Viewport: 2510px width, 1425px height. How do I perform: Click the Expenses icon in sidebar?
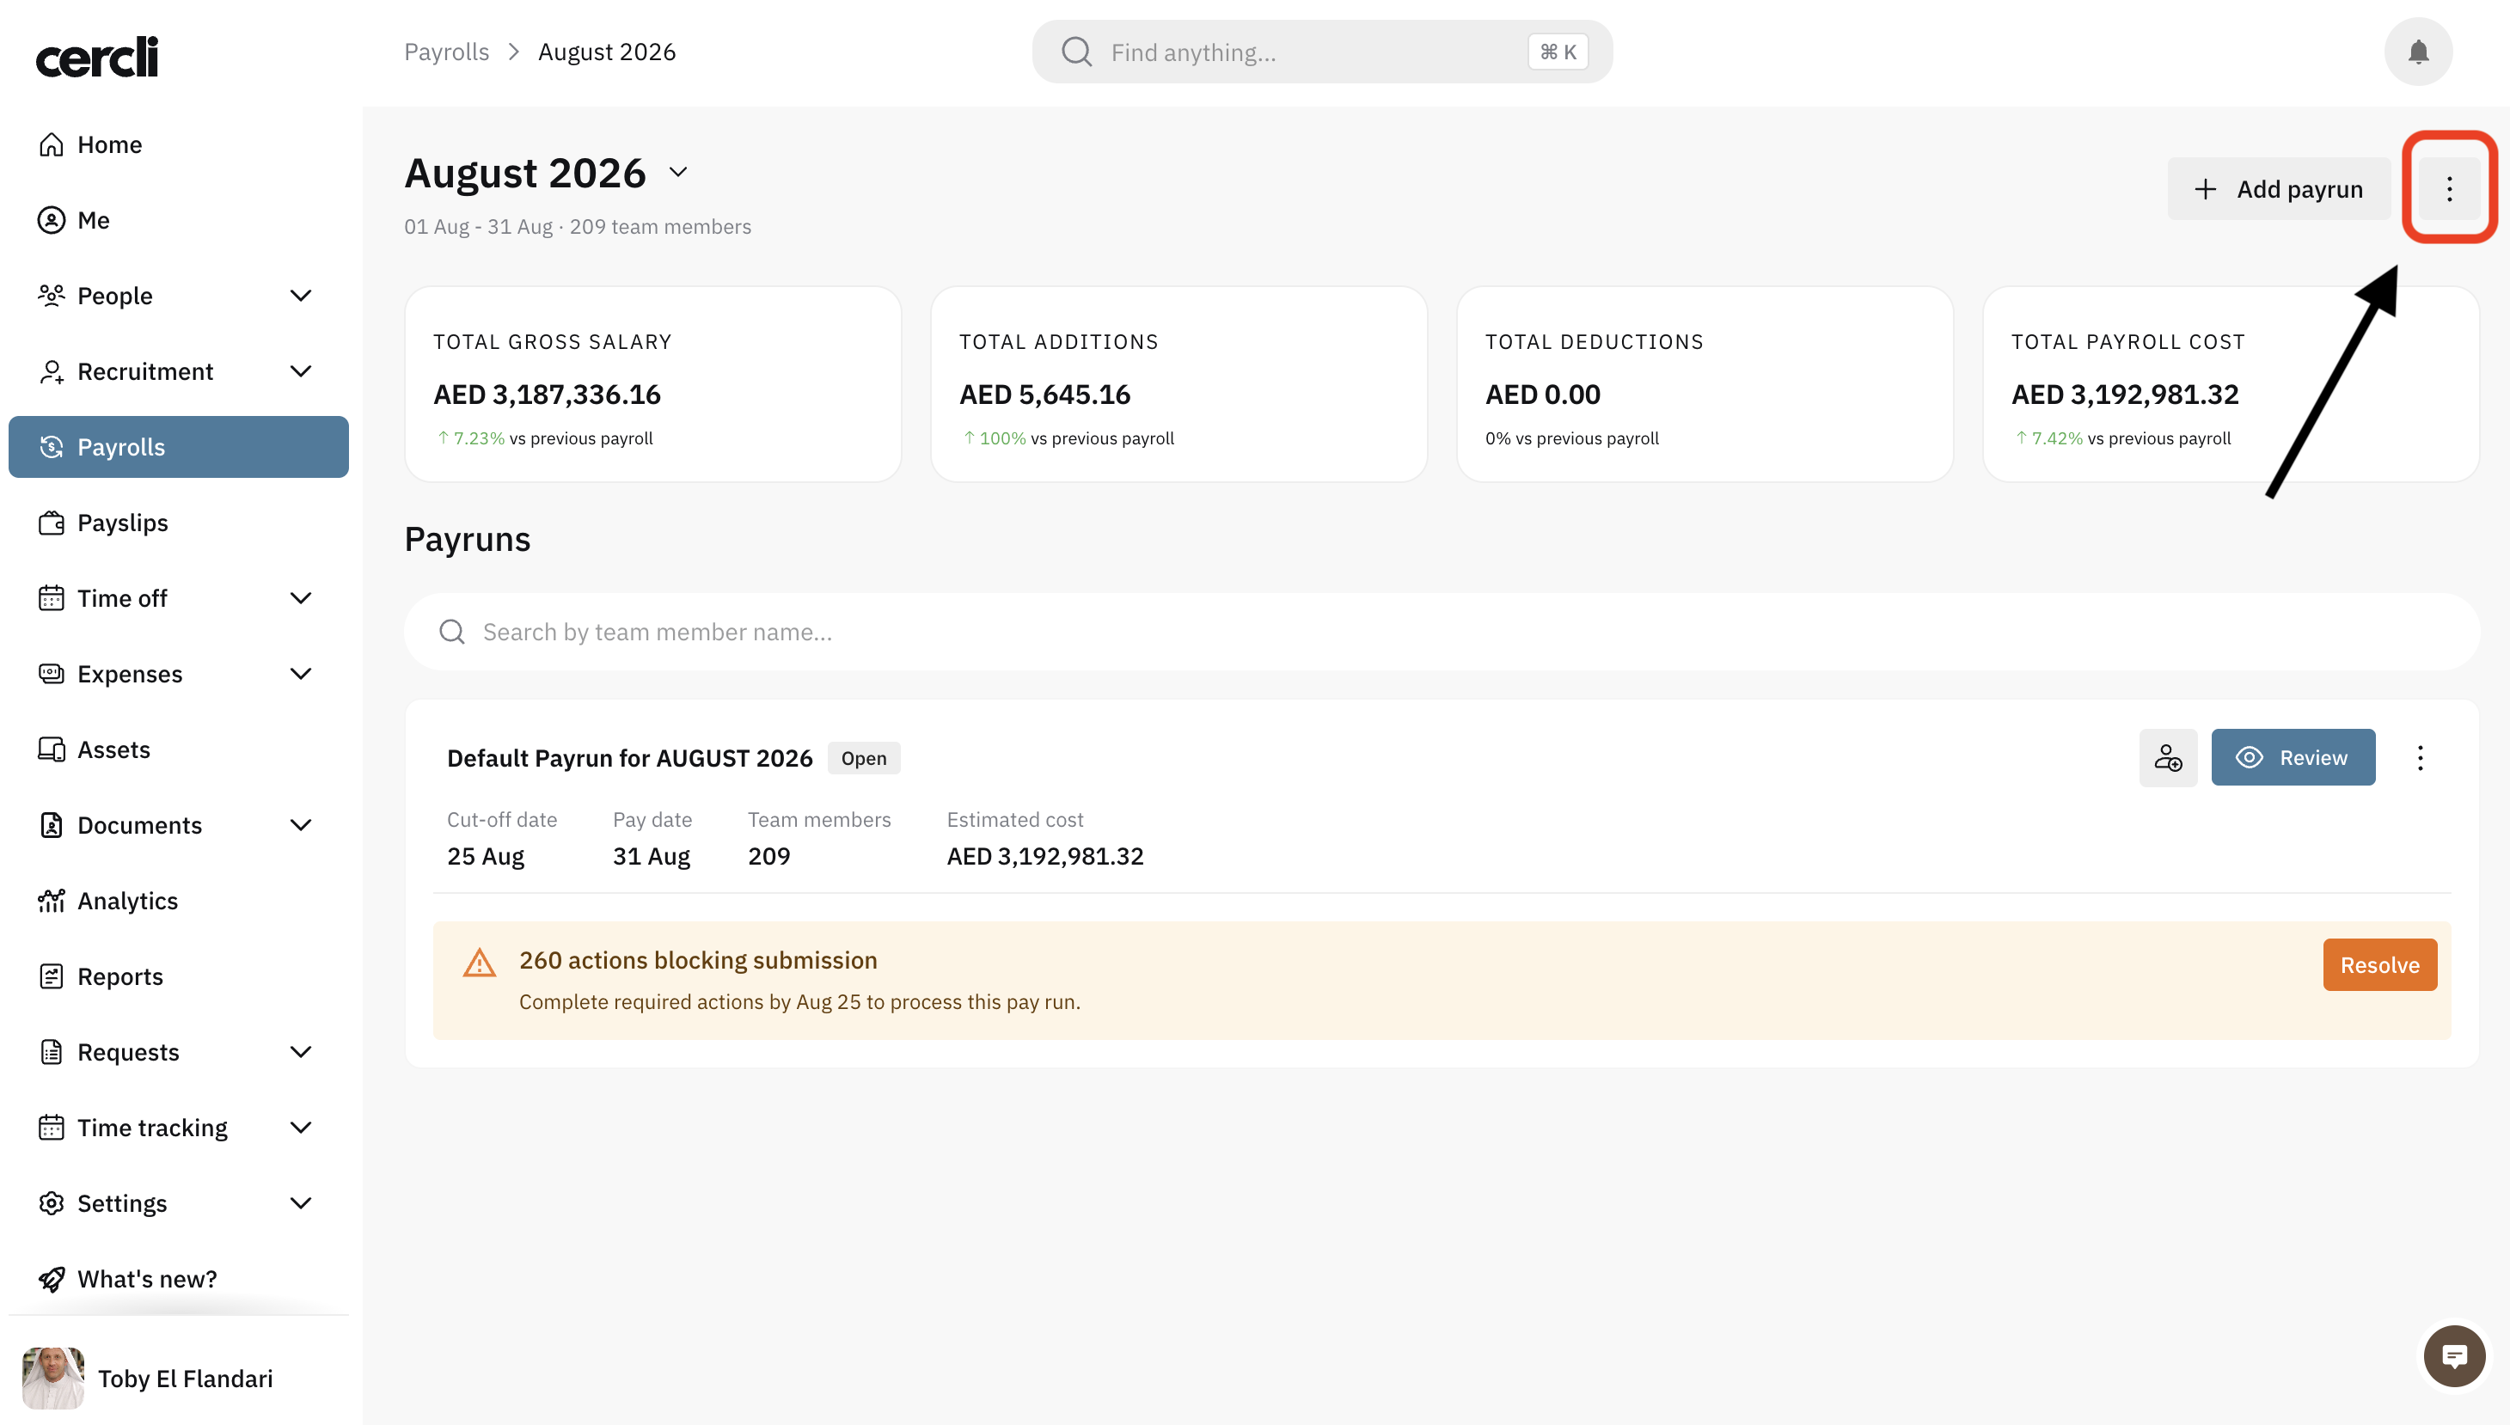click(52, 675)
